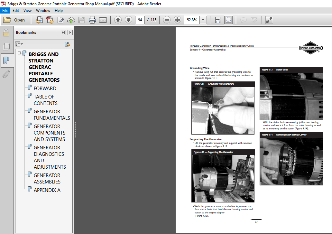Click the Upload to cloud icon

pyautogui.click(x=71, y=20)
